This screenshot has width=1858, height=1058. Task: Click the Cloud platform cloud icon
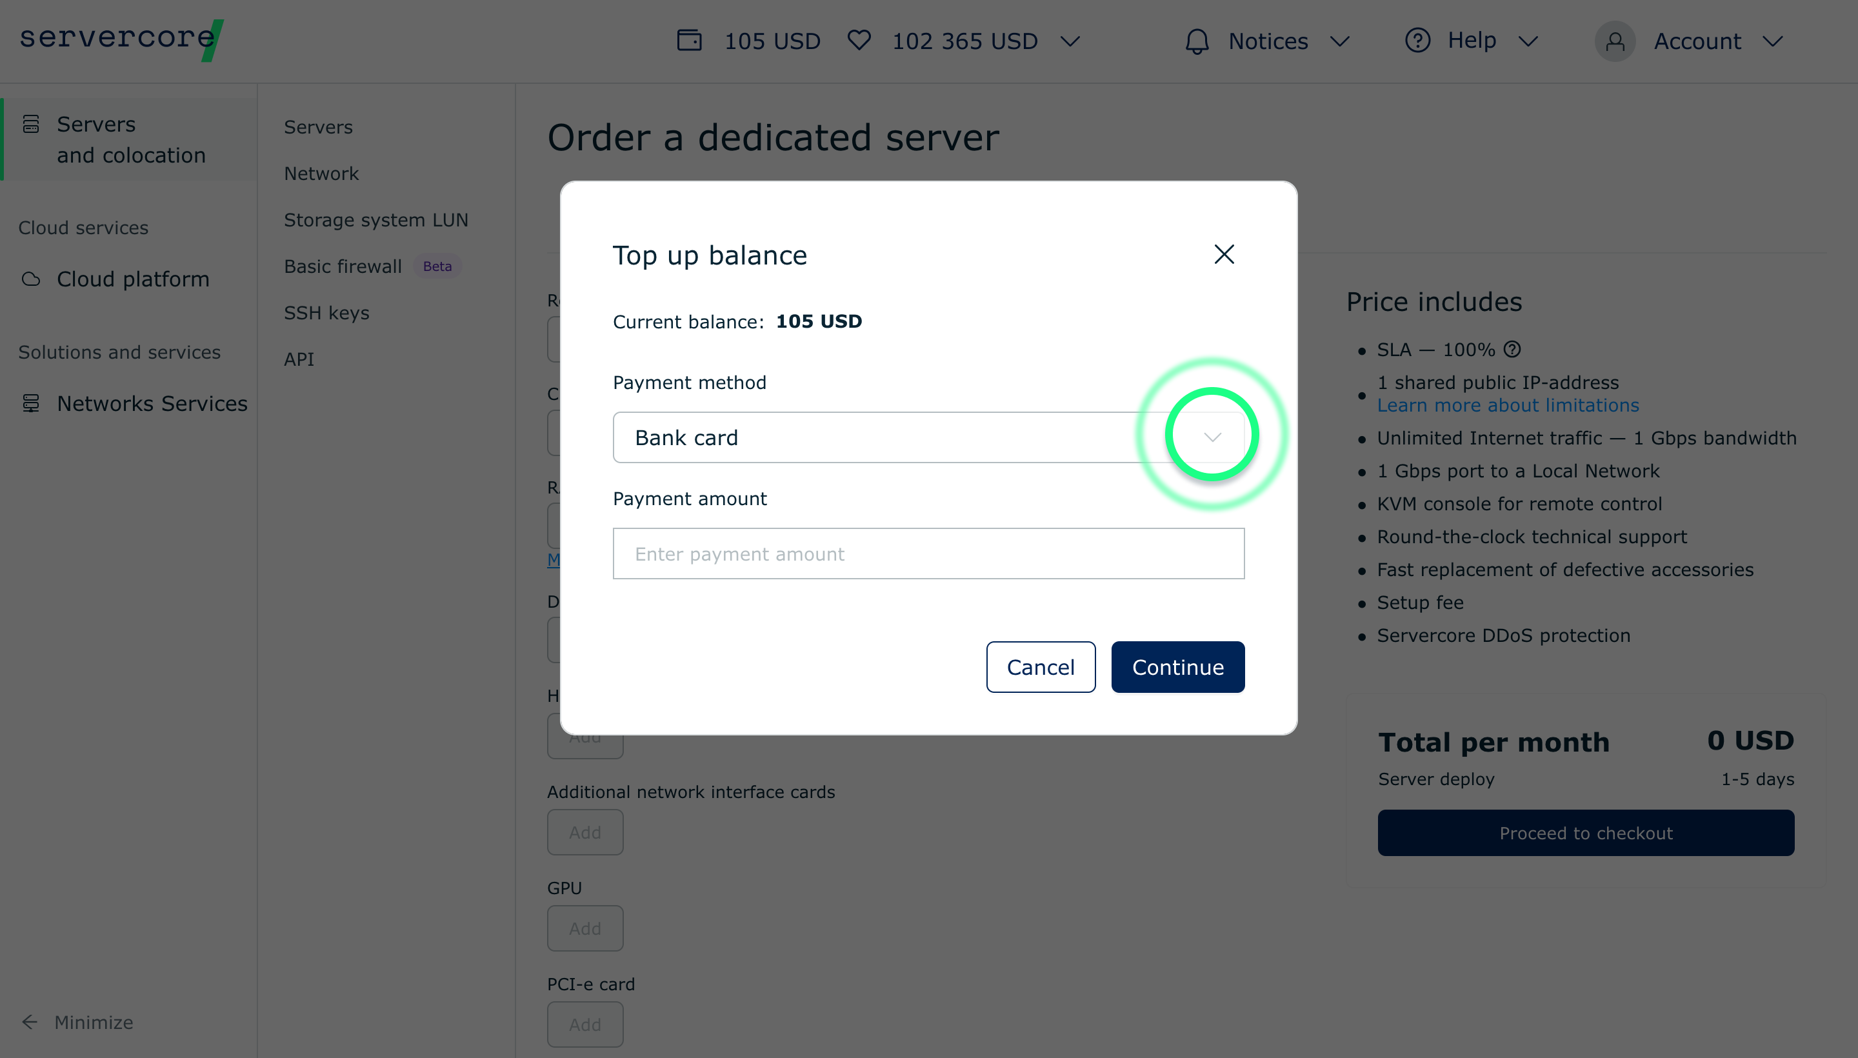click(x=31, y=279)
